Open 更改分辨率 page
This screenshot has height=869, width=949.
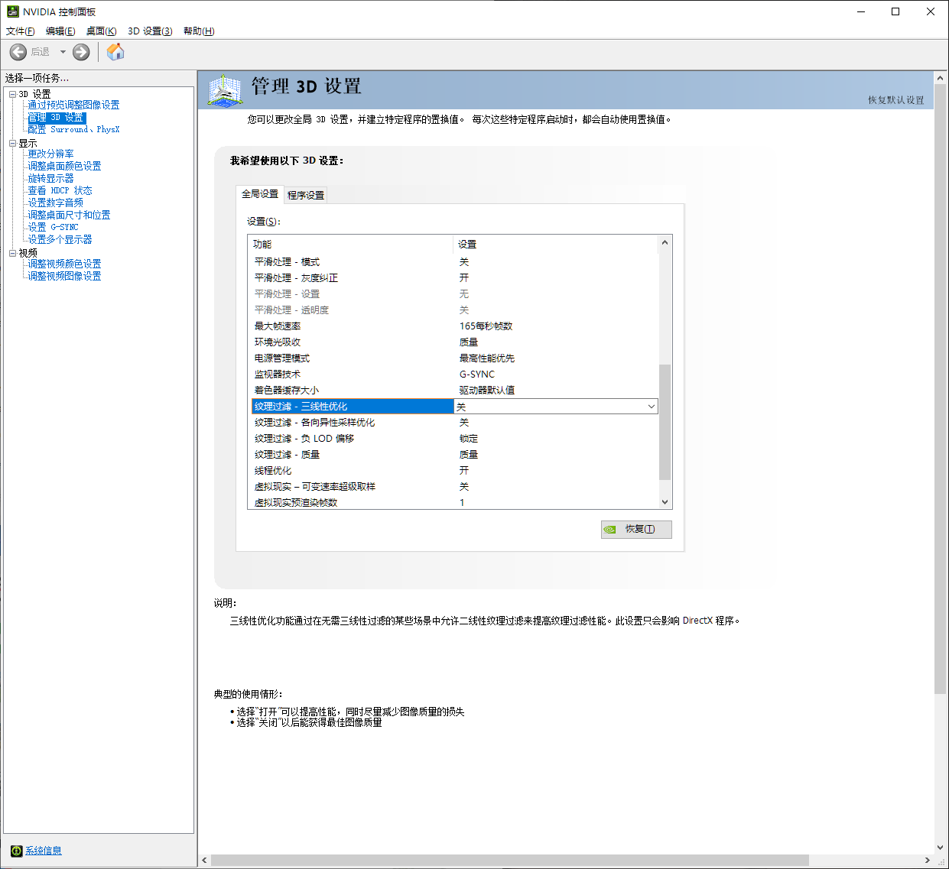51,154
